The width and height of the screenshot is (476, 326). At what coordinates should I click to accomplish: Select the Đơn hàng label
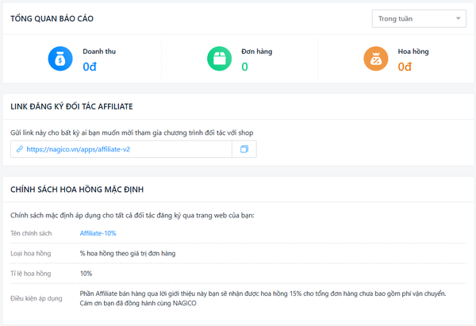(256, 52)
